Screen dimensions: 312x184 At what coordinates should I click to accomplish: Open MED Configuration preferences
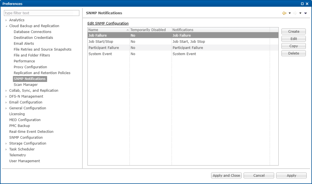click(x=25, y=120)
